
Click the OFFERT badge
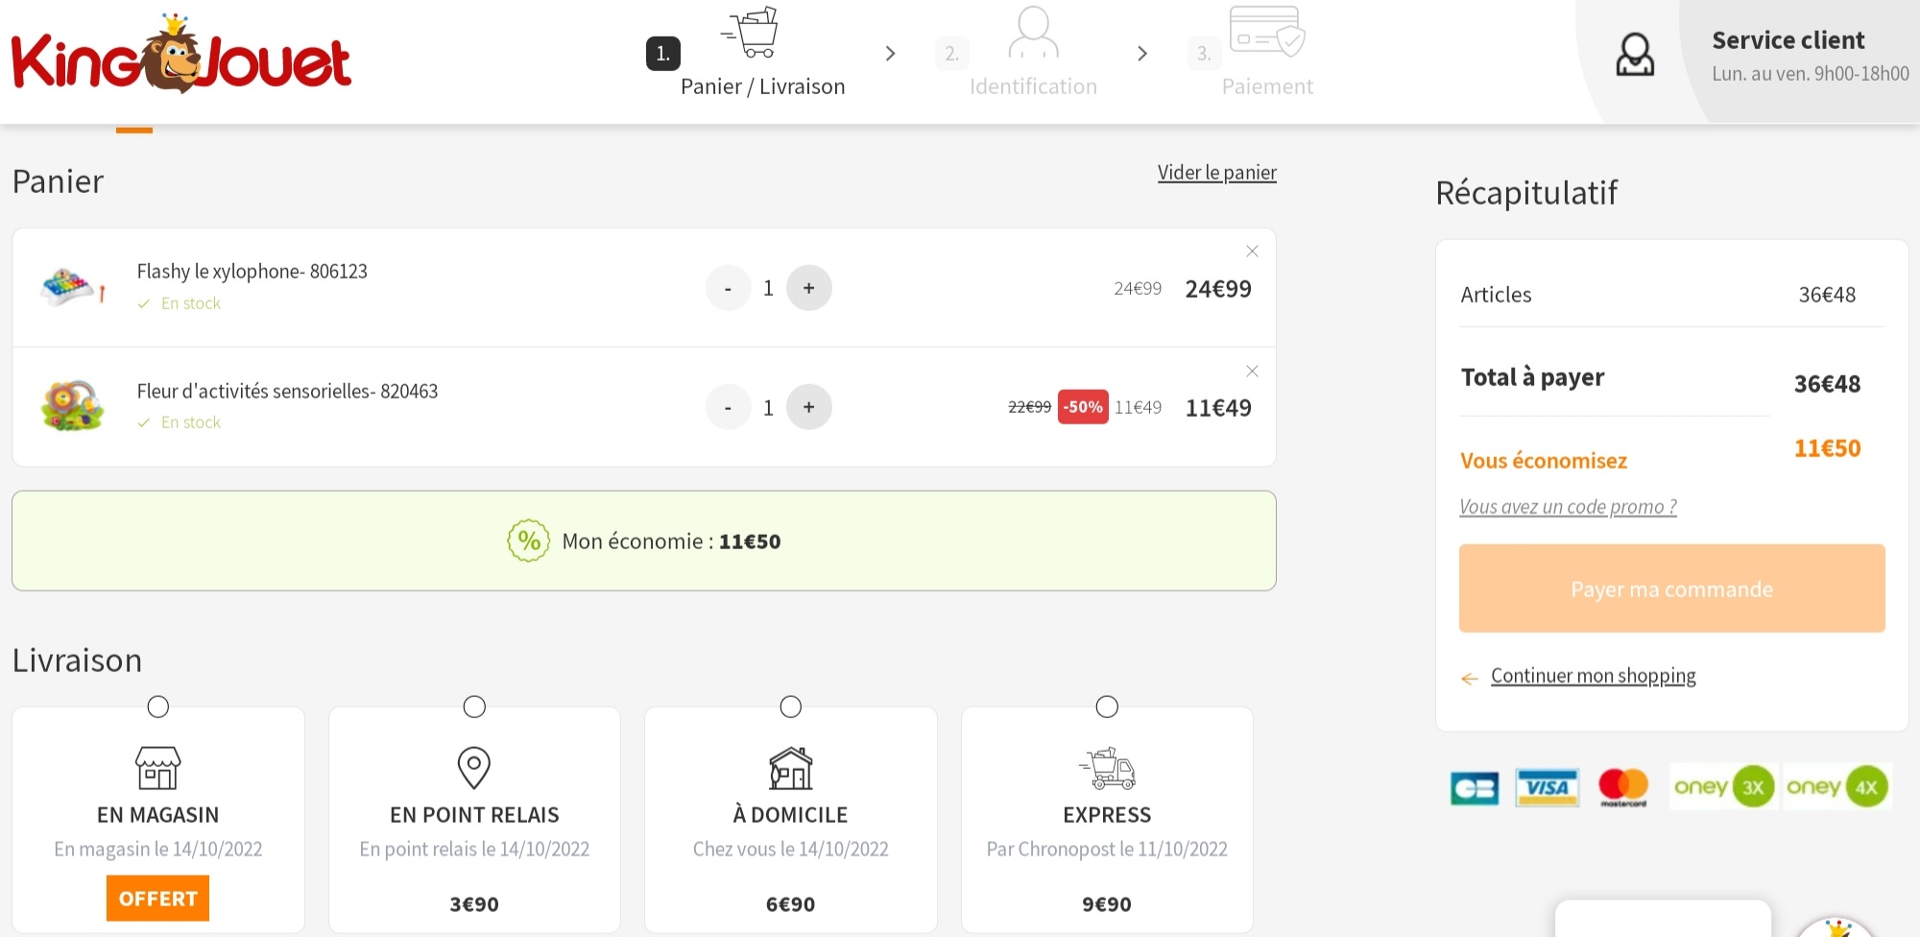[158, 899]
